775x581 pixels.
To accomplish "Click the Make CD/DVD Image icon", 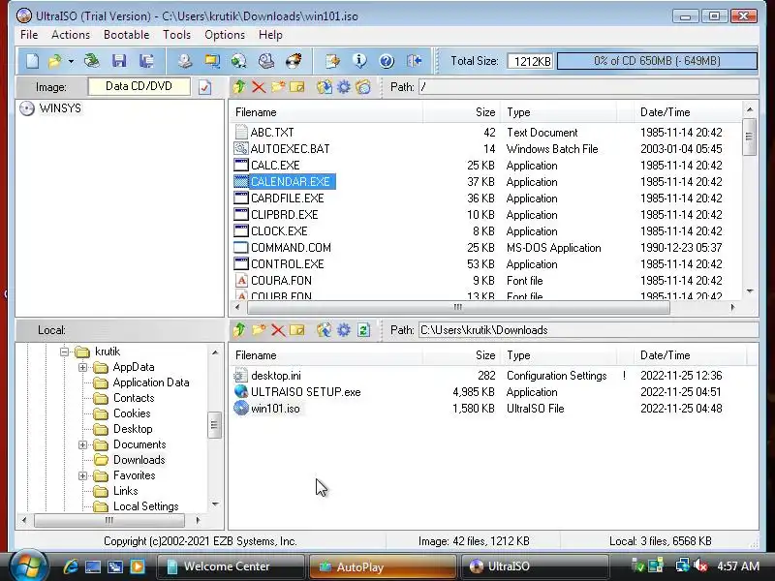I will pyautogui.click(x=185, y=61).
